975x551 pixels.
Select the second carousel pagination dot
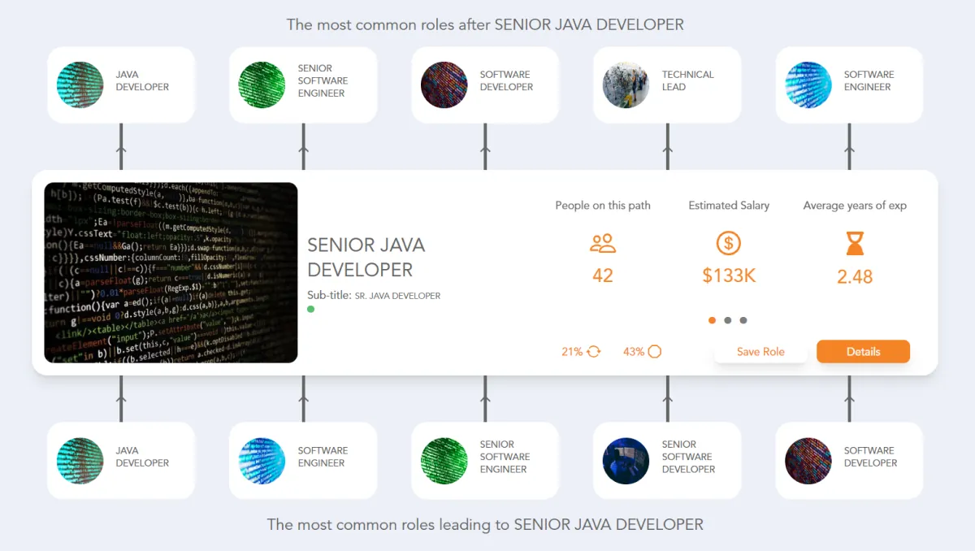(x=728, y=320)
